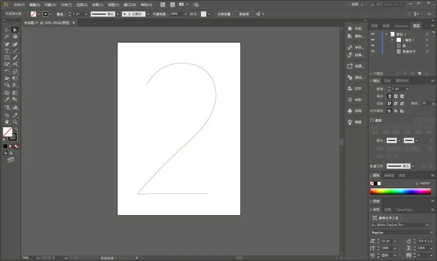
Task: Click the change screen mode icon
Action: 11,160
